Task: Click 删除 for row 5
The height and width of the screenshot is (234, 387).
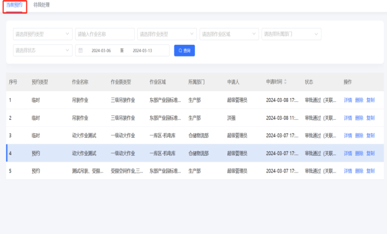Action: [x=359, y=171]
